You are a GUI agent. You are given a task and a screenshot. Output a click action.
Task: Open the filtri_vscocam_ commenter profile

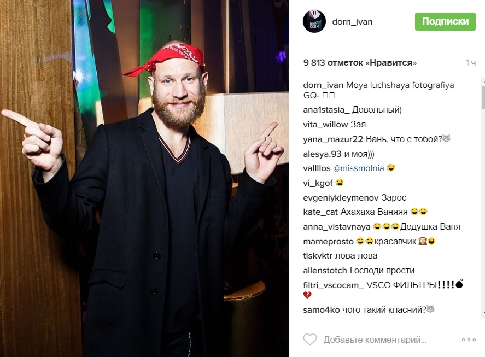(x=334, y=285)
